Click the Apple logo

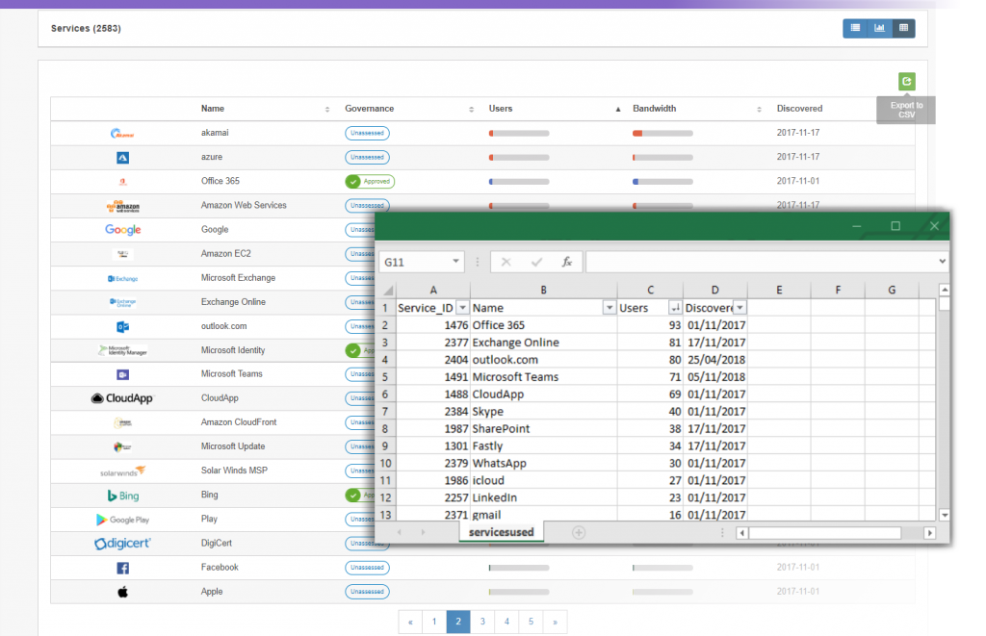click(122, 592)
